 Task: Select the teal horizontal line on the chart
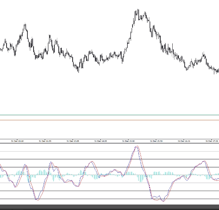(x=109, y=115)
